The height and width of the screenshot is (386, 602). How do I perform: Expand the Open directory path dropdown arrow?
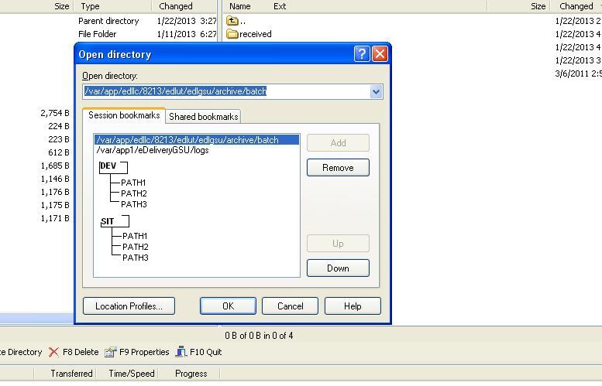click(376, 91)
